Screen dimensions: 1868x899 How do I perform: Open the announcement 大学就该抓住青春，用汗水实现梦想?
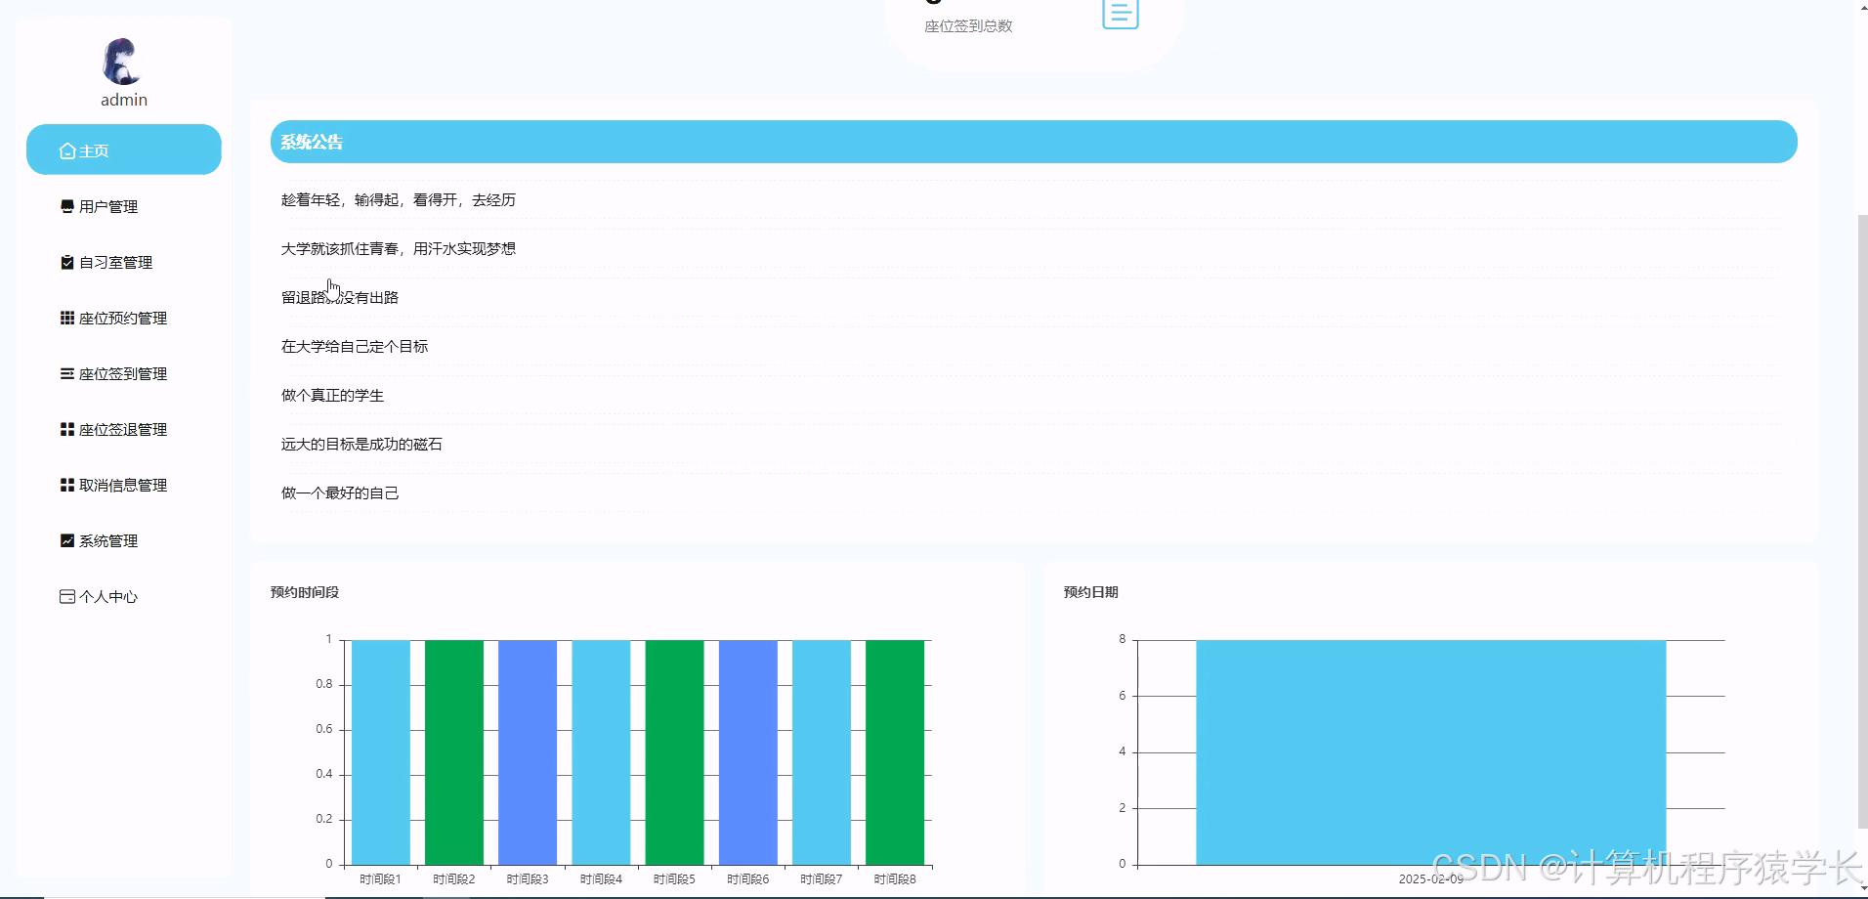pos(399,248)
